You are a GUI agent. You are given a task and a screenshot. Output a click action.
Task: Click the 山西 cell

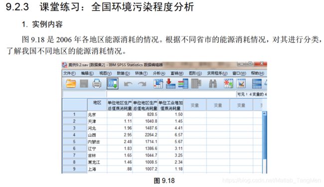coord(97,135)
